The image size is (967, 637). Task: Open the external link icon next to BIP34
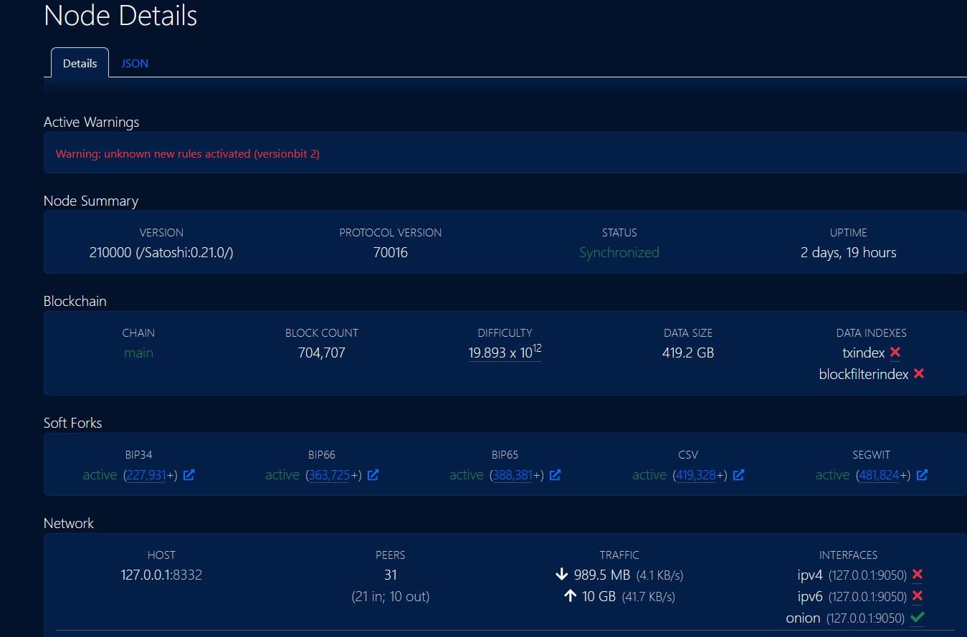pyautogui.click(x=188, y=475)
